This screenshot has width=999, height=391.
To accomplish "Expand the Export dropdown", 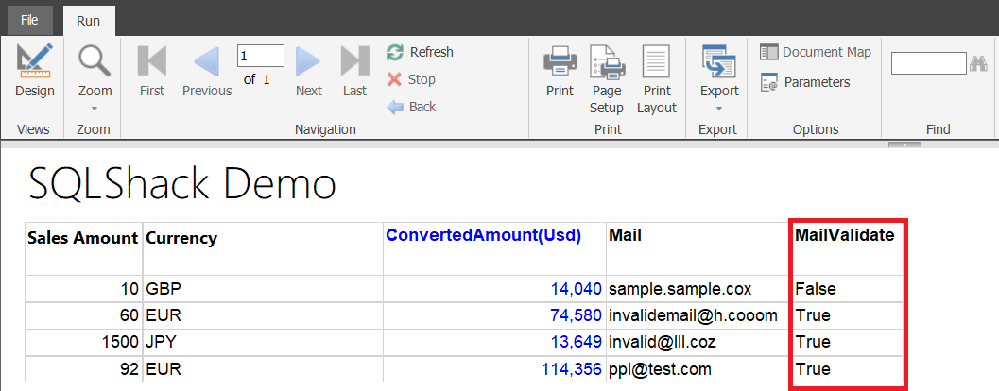I will click(719, 76).
